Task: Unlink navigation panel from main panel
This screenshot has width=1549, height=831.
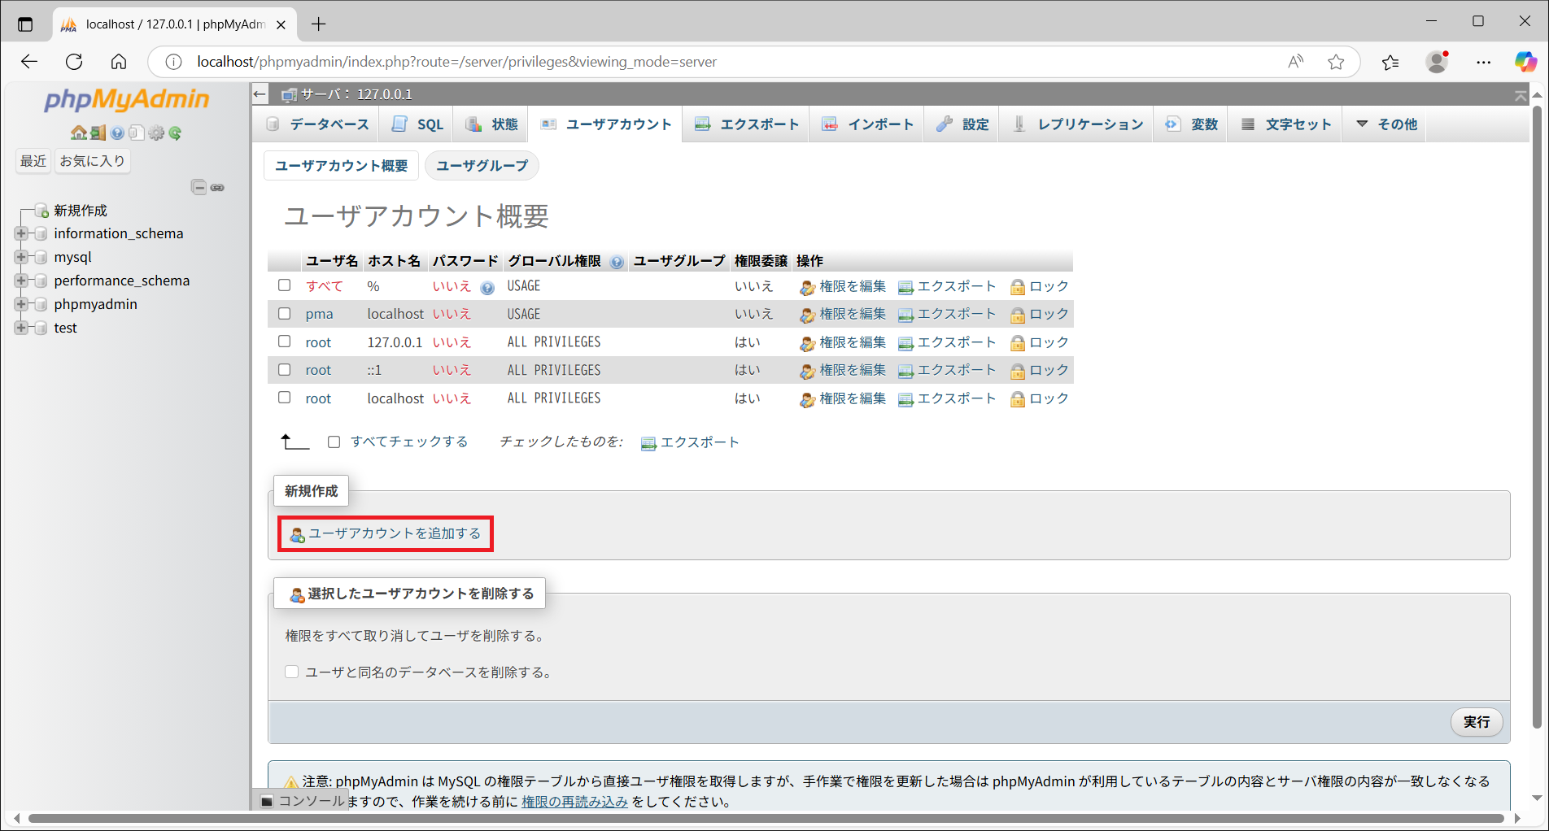Action: (x=217, y=187)
